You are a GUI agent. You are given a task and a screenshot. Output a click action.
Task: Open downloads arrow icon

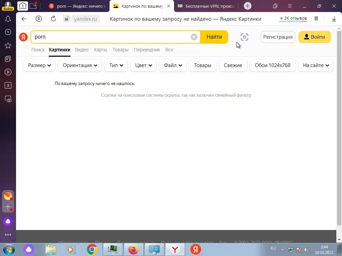point(334,19)
